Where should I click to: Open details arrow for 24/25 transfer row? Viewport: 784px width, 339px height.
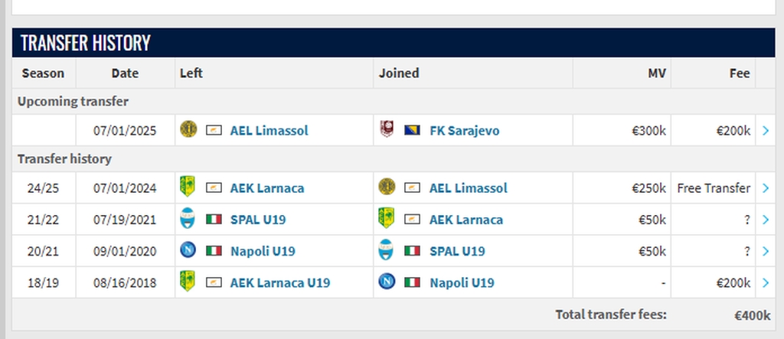(x=766, y=188)
